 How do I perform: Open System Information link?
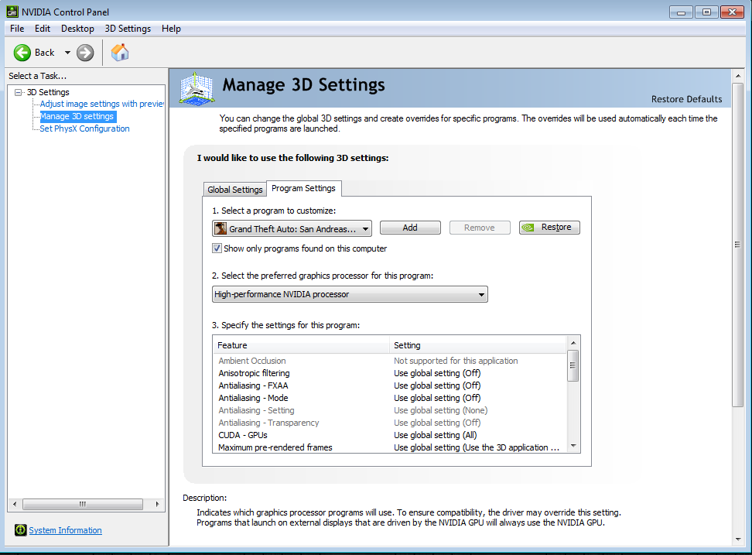[65, 530]
